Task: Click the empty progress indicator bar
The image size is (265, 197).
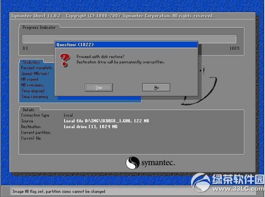Action: click(129, 39)
